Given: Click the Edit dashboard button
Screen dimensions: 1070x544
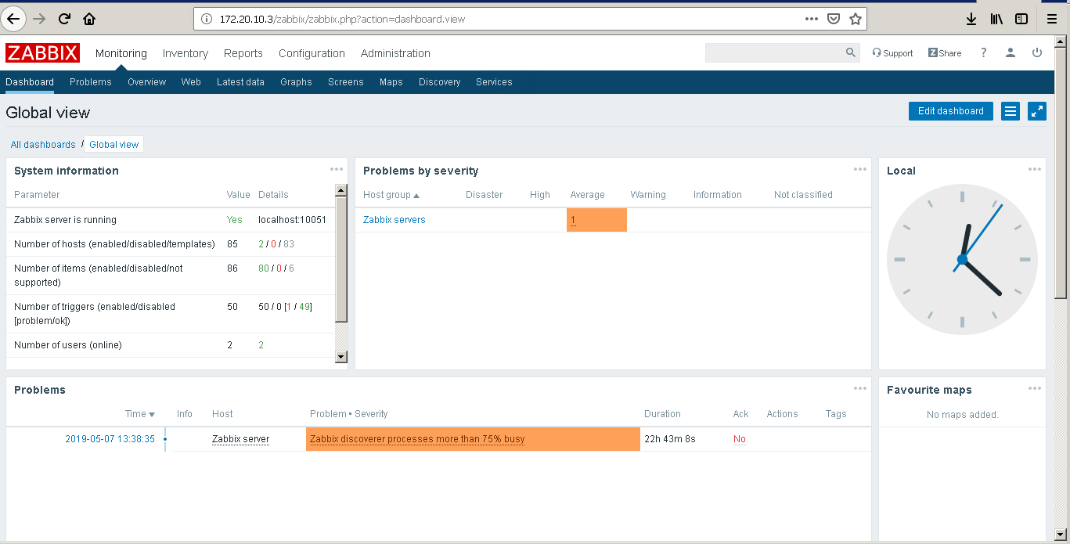Looking at the screenshot, I should click(x=950, y=111).
